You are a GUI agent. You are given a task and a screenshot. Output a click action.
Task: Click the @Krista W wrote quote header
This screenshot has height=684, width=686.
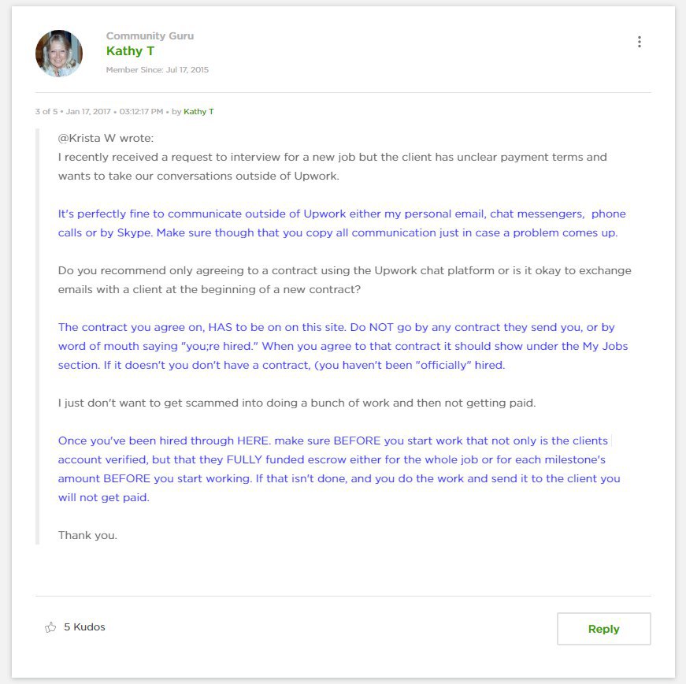click(x=106, y=138)
